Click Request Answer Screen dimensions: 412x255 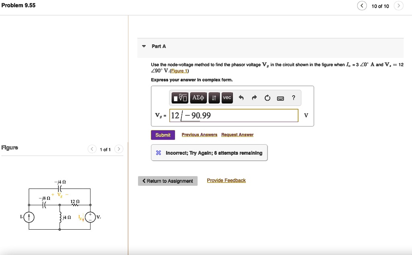pos(237,134)
